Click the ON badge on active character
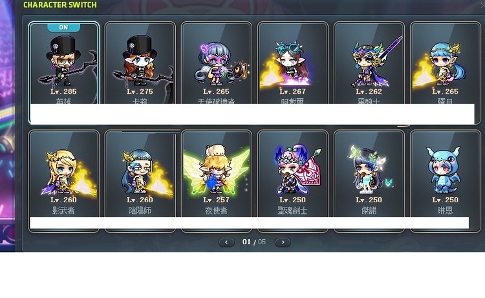The height and width of the screenshot is (298, 485). (x=64, y=28)
